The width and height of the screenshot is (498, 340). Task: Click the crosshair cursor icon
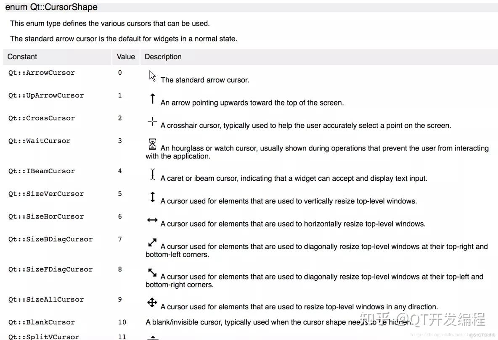click(x=152, y=122)
